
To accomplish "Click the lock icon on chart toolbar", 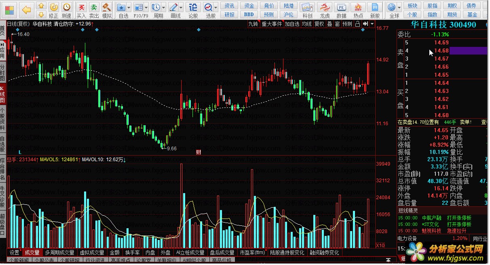I will [x=357, y=24].
